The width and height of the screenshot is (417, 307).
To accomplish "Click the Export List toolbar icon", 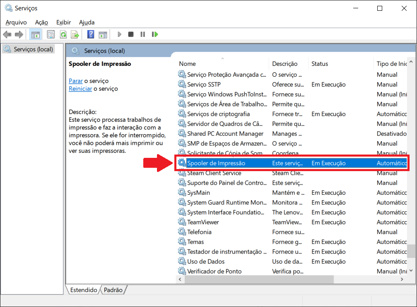I will (x=75, y=34).
